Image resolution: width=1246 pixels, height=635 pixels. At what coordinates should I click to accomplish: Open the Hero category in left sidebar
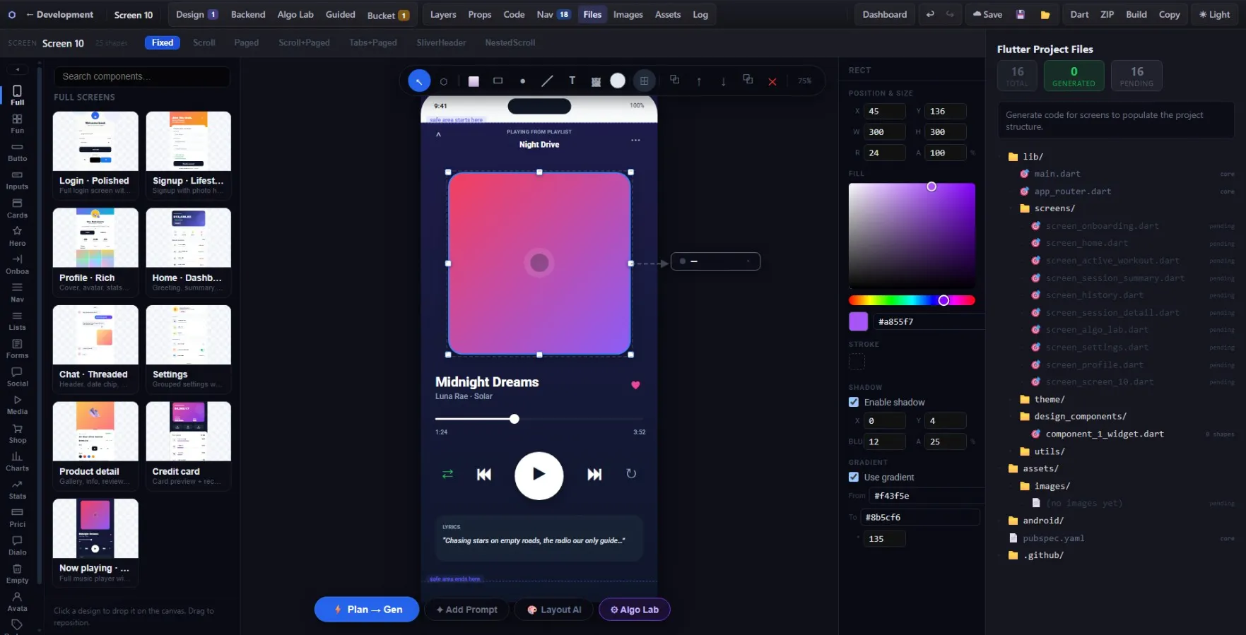pos(17,237)
